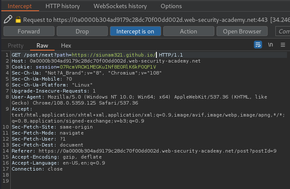Click the Cookie session value
This screenshot has width=290, height=189.
tap(108, 67)
